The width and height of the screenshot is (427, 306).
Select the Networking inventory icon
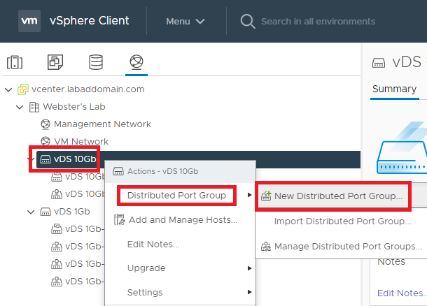pos(136,62)
